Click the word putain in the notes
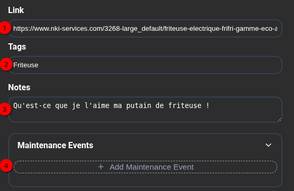The image size is (294, 191). point(139,105)
